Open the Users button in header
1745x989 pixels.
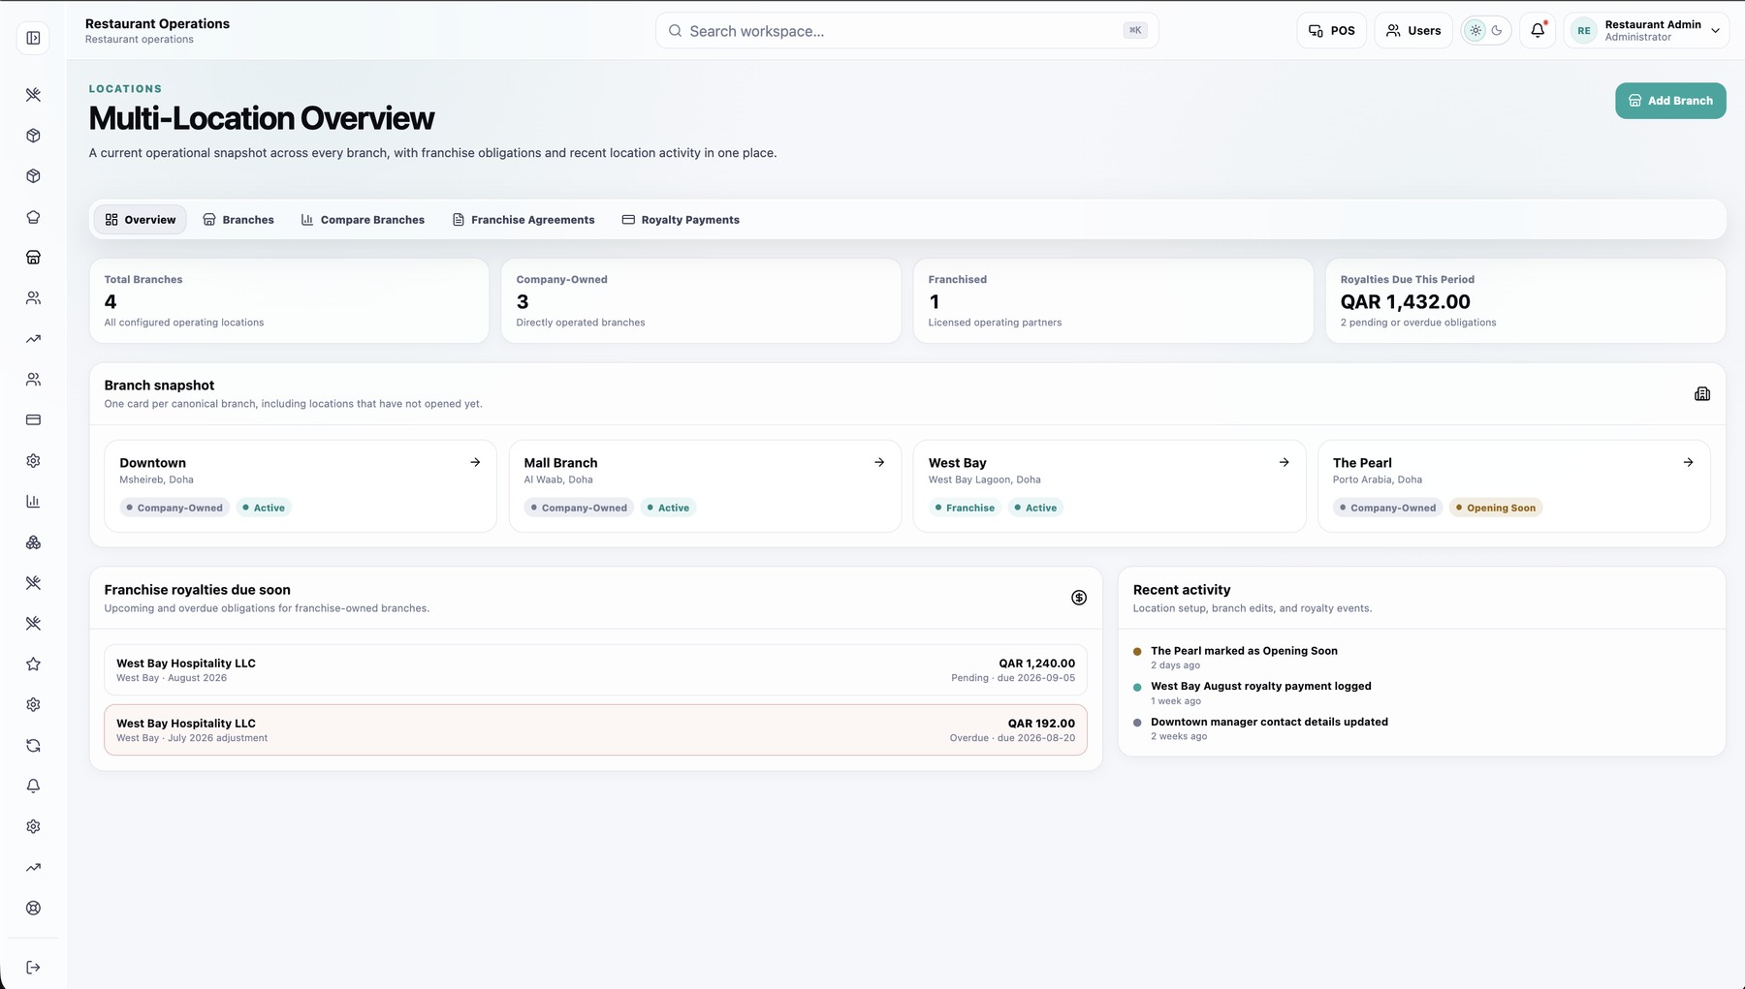pyautogui.click(x=1413, y=31)
